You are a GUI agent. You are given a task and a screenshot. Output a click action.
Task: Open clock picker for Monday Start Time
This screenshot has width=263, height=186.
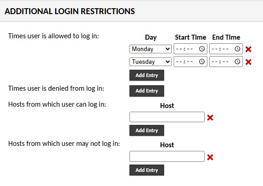point(202,49)
